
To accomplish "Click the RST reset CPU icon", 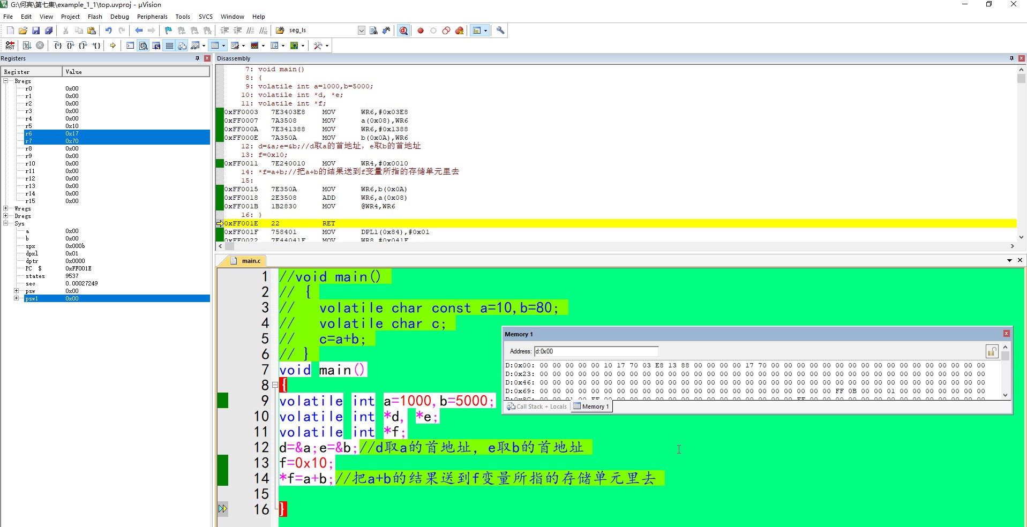I will coord(10,46).
